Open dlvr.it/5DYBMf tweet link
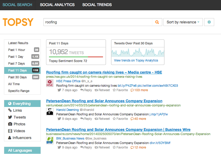Screen dimensions: 221x154 (160, 143)
